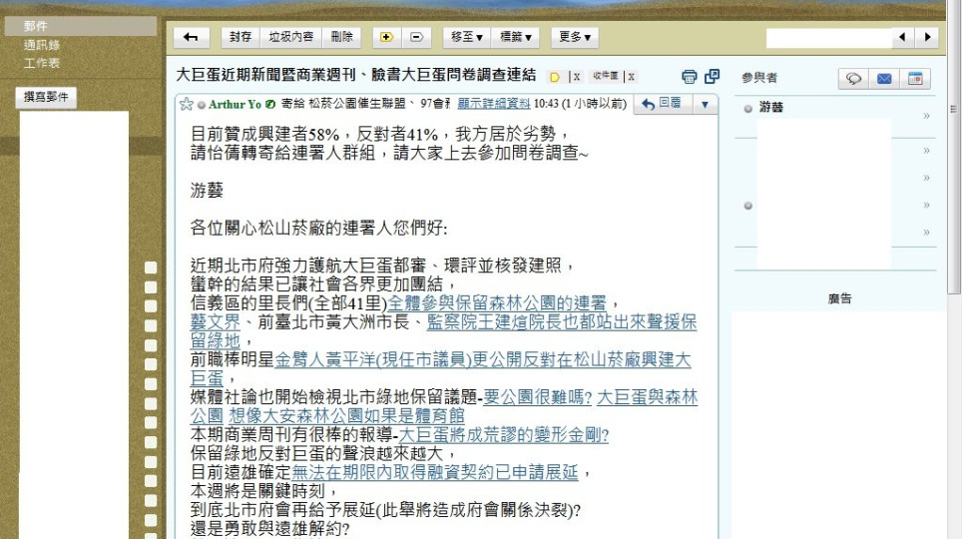The height and width of the screenshot is (539, 962).
Task: Open the 移至 dropdown
Action: pyautogui.click(x=466, y=37)
